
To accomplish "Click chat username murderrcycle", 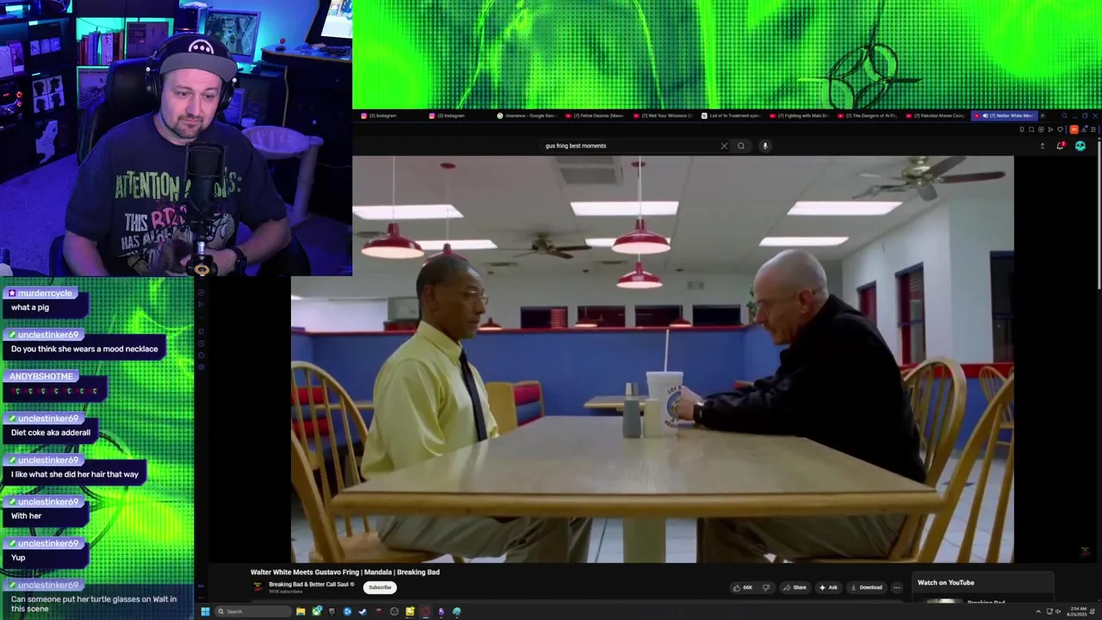I will (45, 293).
